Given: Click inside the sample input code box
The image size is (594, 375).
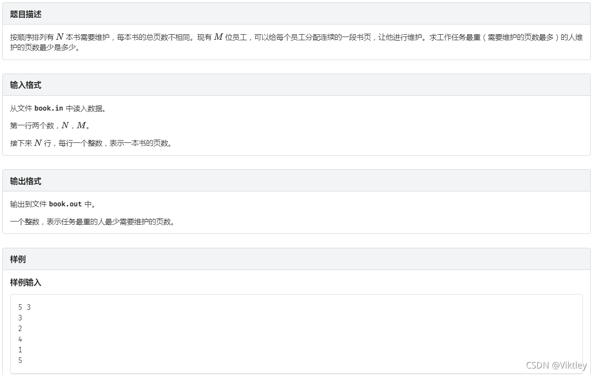Looking at the screenshot, I should tap(297, 334).
